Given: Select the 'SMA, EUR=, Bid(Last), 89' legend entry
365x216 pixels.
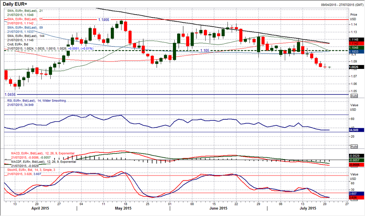Looking at the screenshot, I should click(25, 27).
